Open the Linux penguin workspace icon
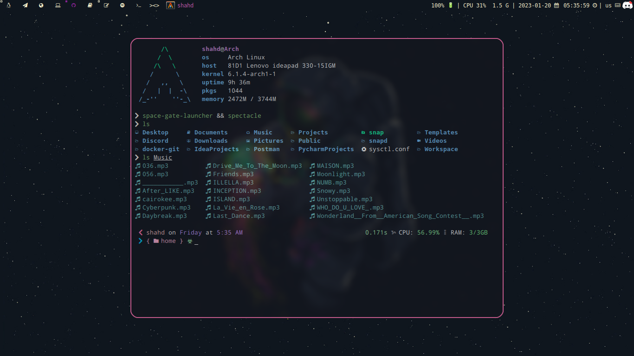Image resolution: width=634 pixels, height=356 pixels. click(9, 6)
